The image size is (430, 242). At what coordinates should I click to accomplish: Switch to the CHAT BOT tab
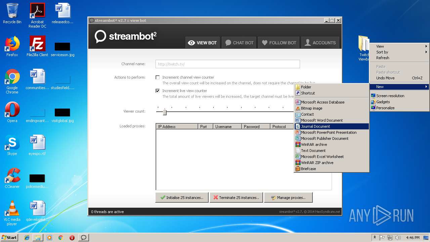[239, 43]
